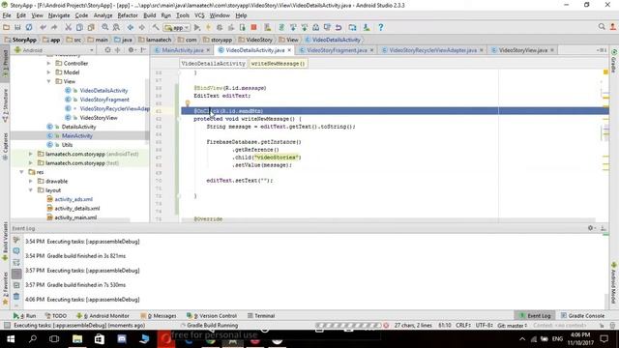Click the Undo arrow in the toolbar

pyautogui.click(x=43, y=27)
